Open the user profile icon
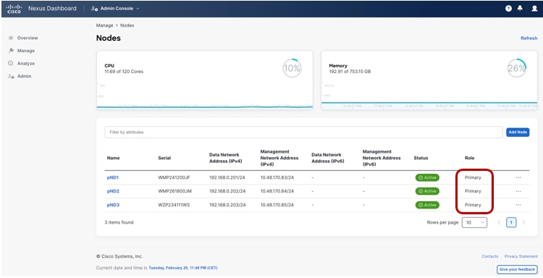This screenshot has height=278, width=543. [534, 8]
